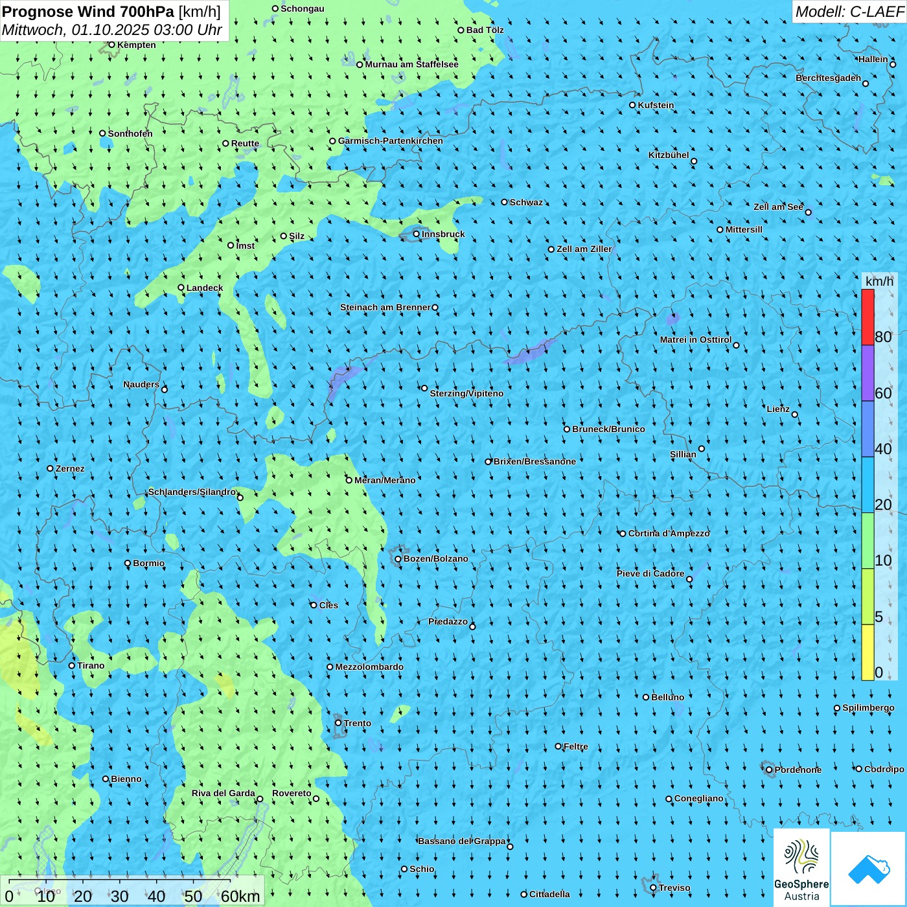Click the purple 60 to 80 legend segment
This screenshot has height=907, width=907.
pyautogui.click(x=867, y=373)
